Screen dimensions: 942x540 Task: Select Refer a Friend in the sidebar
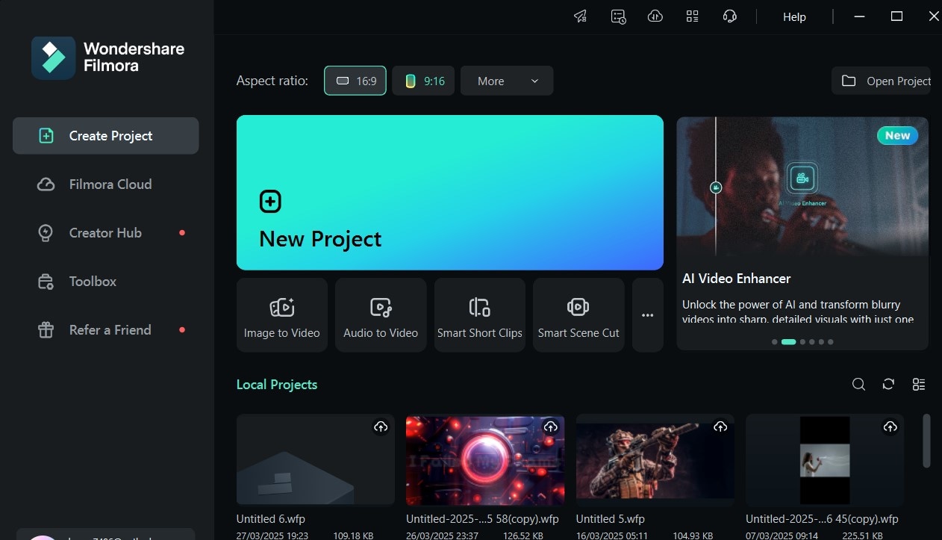106,330
